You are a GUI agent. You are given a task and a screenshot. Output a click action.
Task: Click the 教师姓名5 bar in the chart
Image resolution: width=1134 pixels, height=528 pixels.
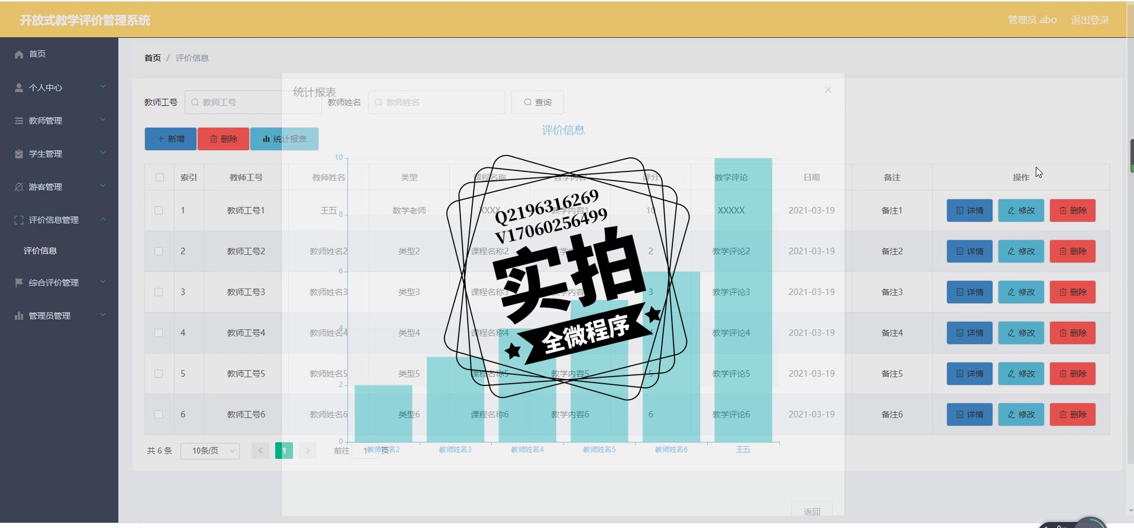pos(599,371)
